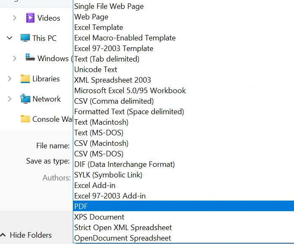The width and height of the screenshot is (294, 244).
Task: Select the highlighted PDF option
Action: [184, 206]
